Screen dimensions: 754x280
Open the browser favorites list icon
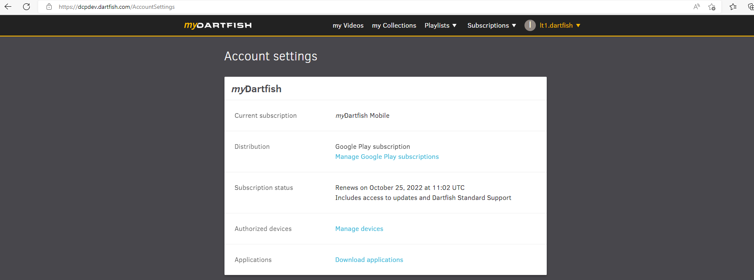[x=733, y=7]
